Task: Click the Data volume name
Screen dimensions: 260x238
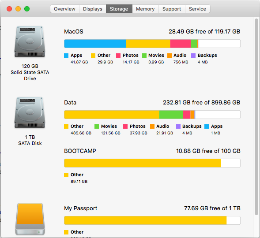Action: pyautogui.click(x=70, y=102)
